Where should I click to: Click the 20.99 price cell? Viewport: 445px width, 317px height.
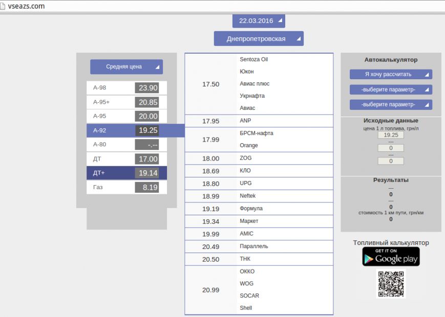pyautogui.click(x=210, y=290)
